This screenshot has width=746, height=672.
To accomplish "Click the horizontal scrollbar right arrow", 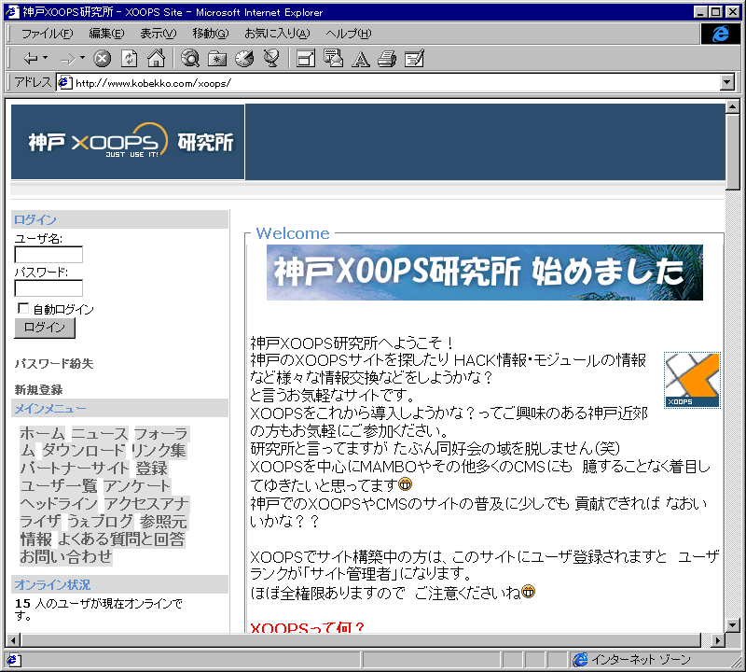I will (x=717, y=640).
